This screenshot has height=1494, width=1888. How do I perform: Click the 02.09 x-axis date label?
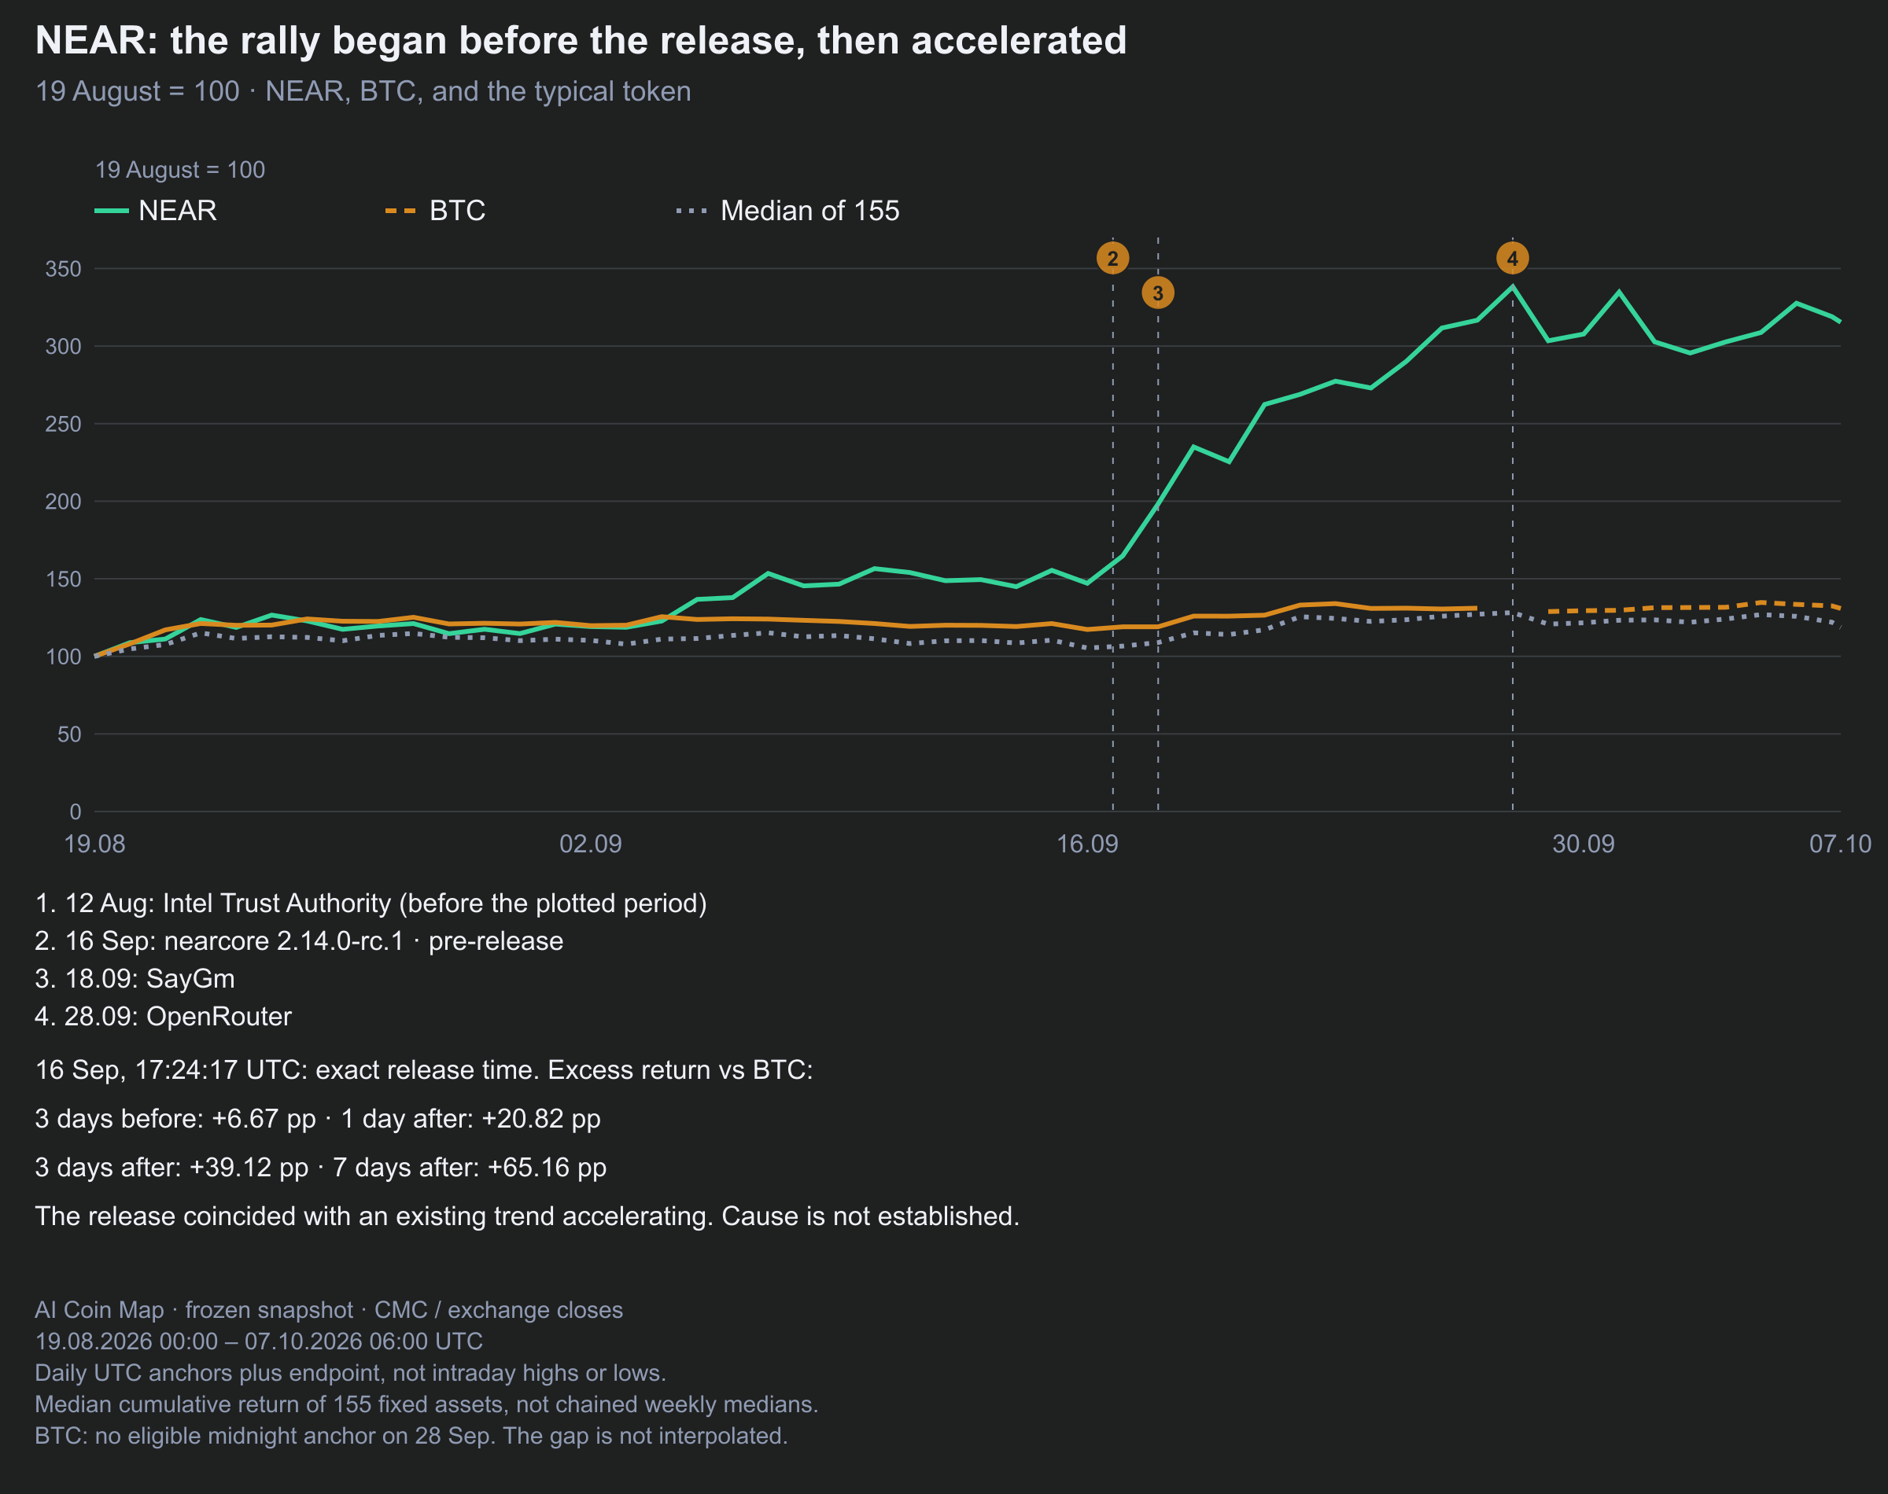591,843
